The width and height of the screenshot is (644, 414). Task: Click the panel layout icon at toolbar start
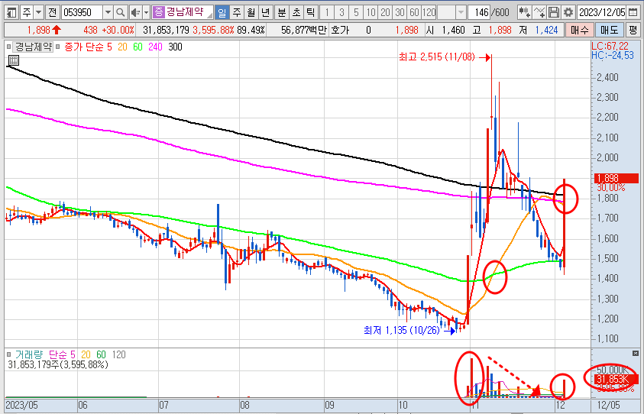[12, 12]
